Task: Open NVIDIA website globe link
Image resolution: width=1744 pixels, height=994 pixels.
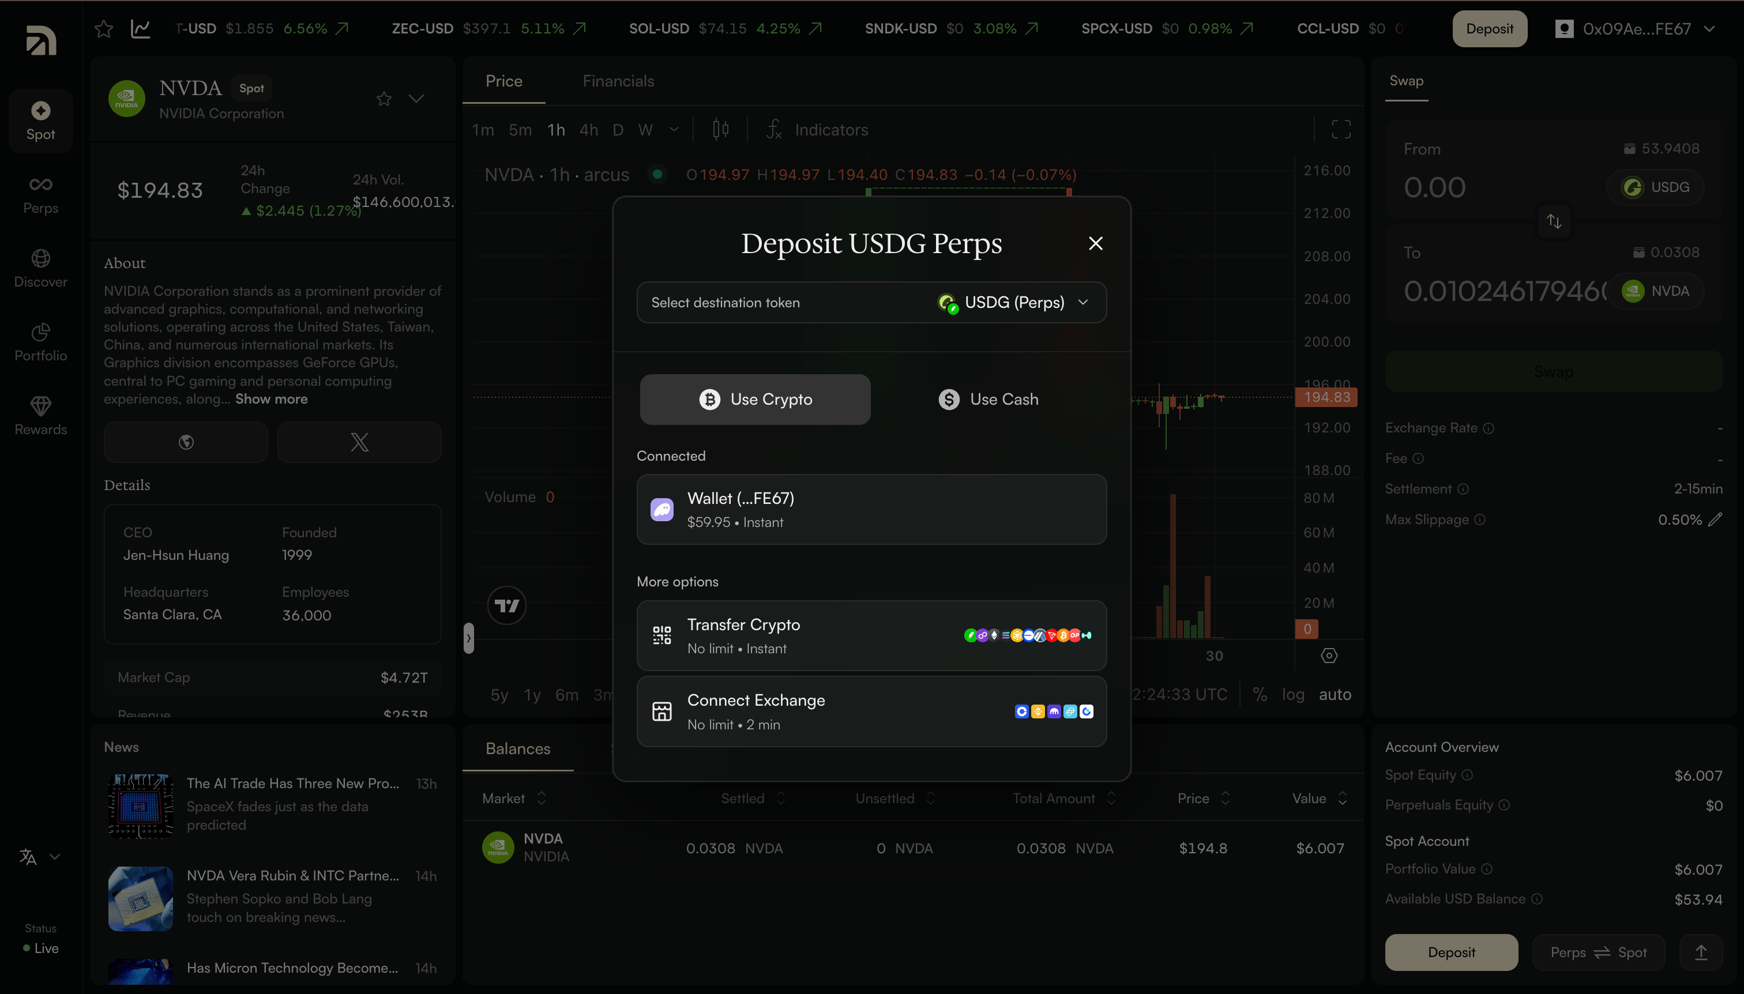Action: pyautogui.click(x=186, y=442)
